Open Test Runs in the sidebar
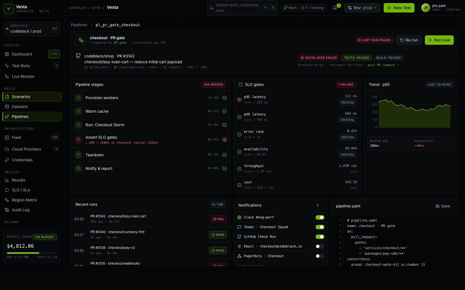The image size is (465, 290). click(x=21, y=66)
